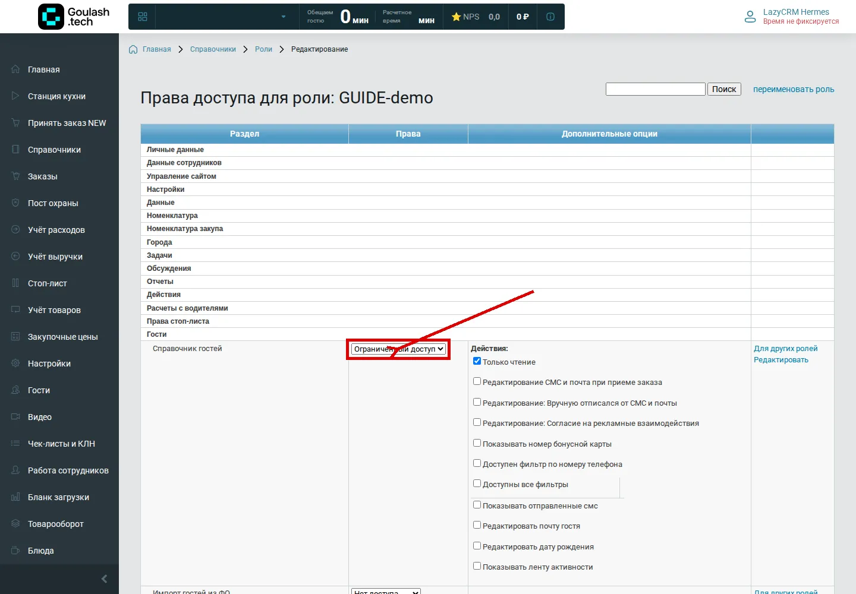Check Показывать номер бонусной карты

click(477, 443)
